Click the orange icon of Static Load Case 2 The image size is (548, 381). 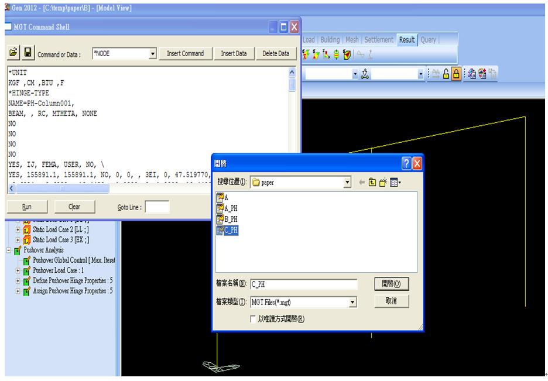[27, 230]
